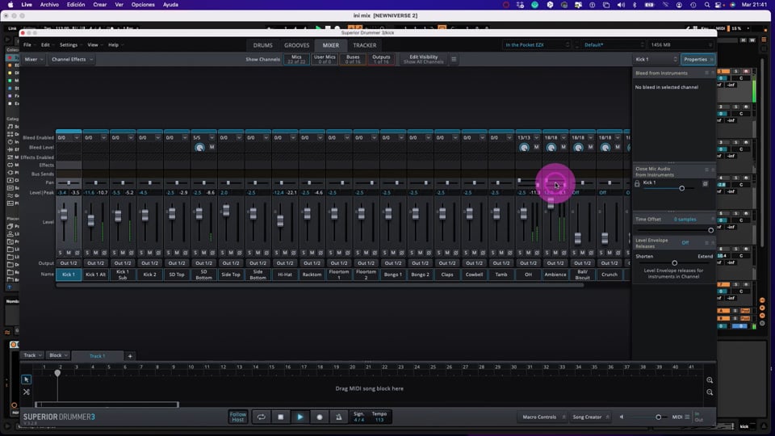Open the Default* preset dropdown
This screenshot has height=436, width=775.
pos(613,45)
